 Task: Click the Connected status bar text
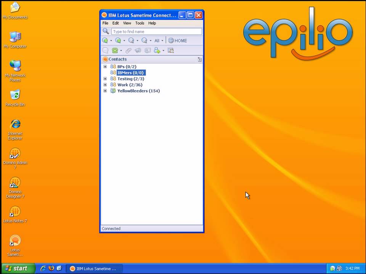click(111, 229)
